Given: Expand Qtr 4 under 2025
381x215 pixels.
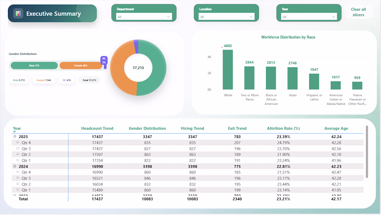Looking at the screenshot, I should 18,142.
